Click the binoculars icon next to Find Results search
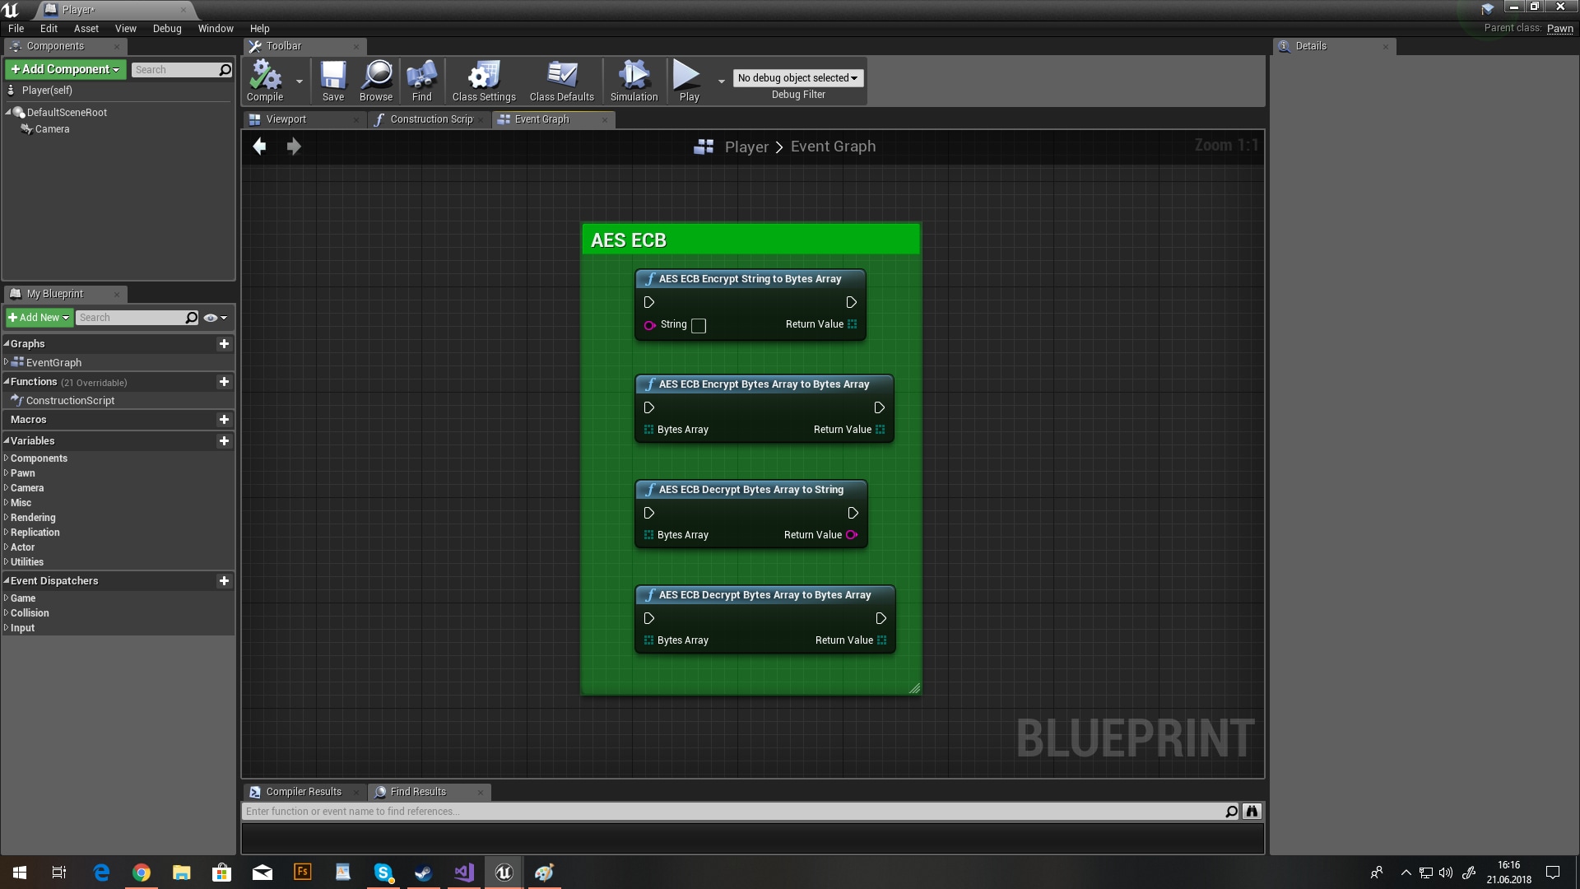 1251,811
